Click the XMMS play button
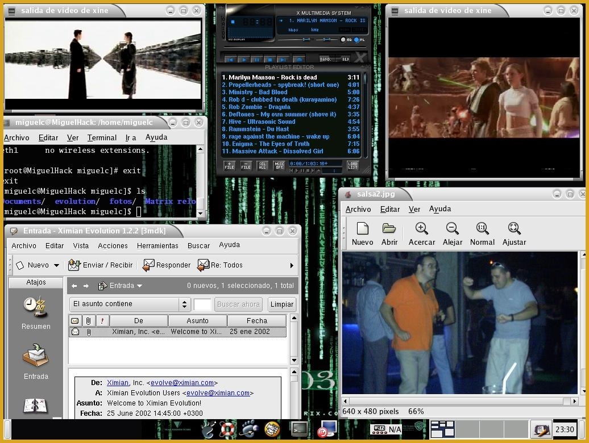Viewport: 589px width, 443px height. click(x=244, y=59)
